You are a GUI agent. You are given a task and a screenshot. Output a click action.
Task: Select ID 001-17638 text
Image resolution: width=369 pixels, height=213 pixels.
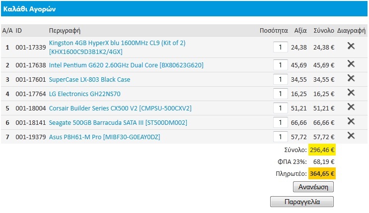tap(31, 65)
